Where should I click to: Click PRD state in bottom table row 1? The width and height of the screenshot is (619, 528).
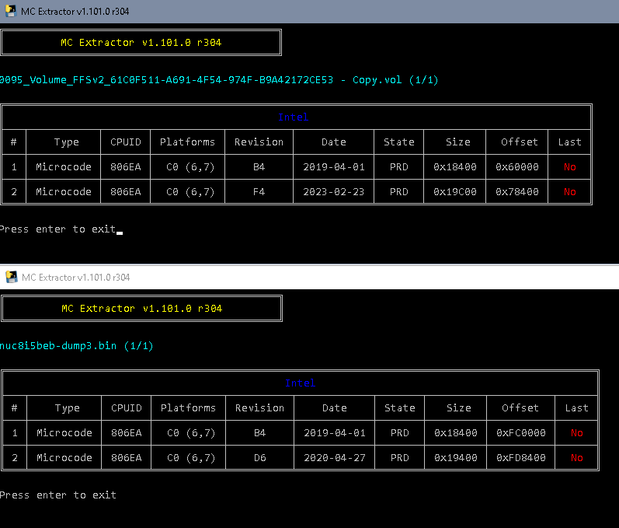(x=399, y=433)
